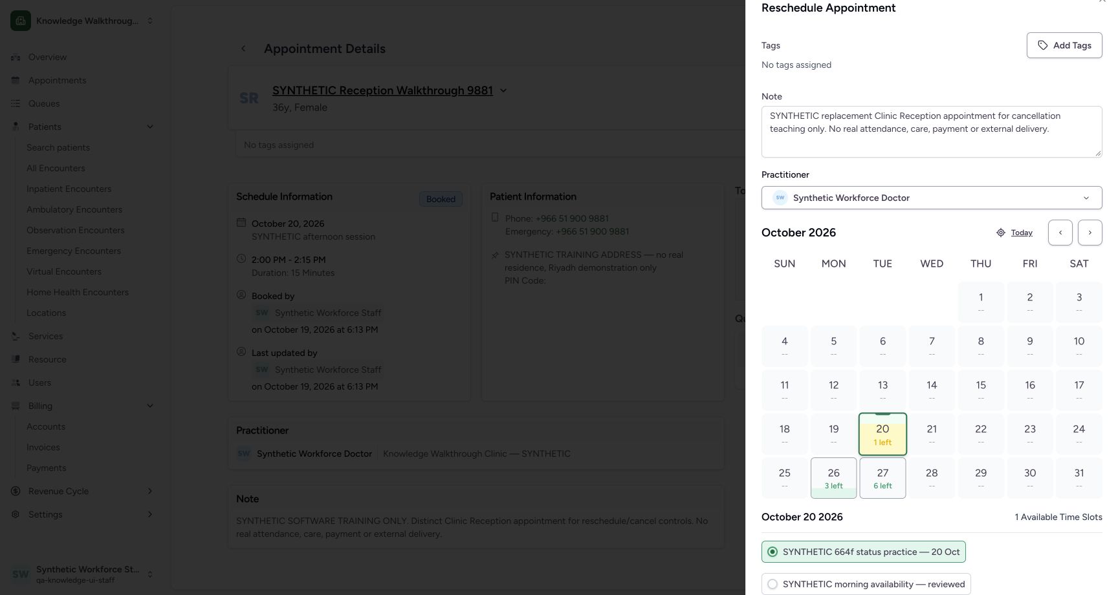Click the Appointments calendar icon in sidebar
Screen dimensions: 1118x595
click(16, 80)
